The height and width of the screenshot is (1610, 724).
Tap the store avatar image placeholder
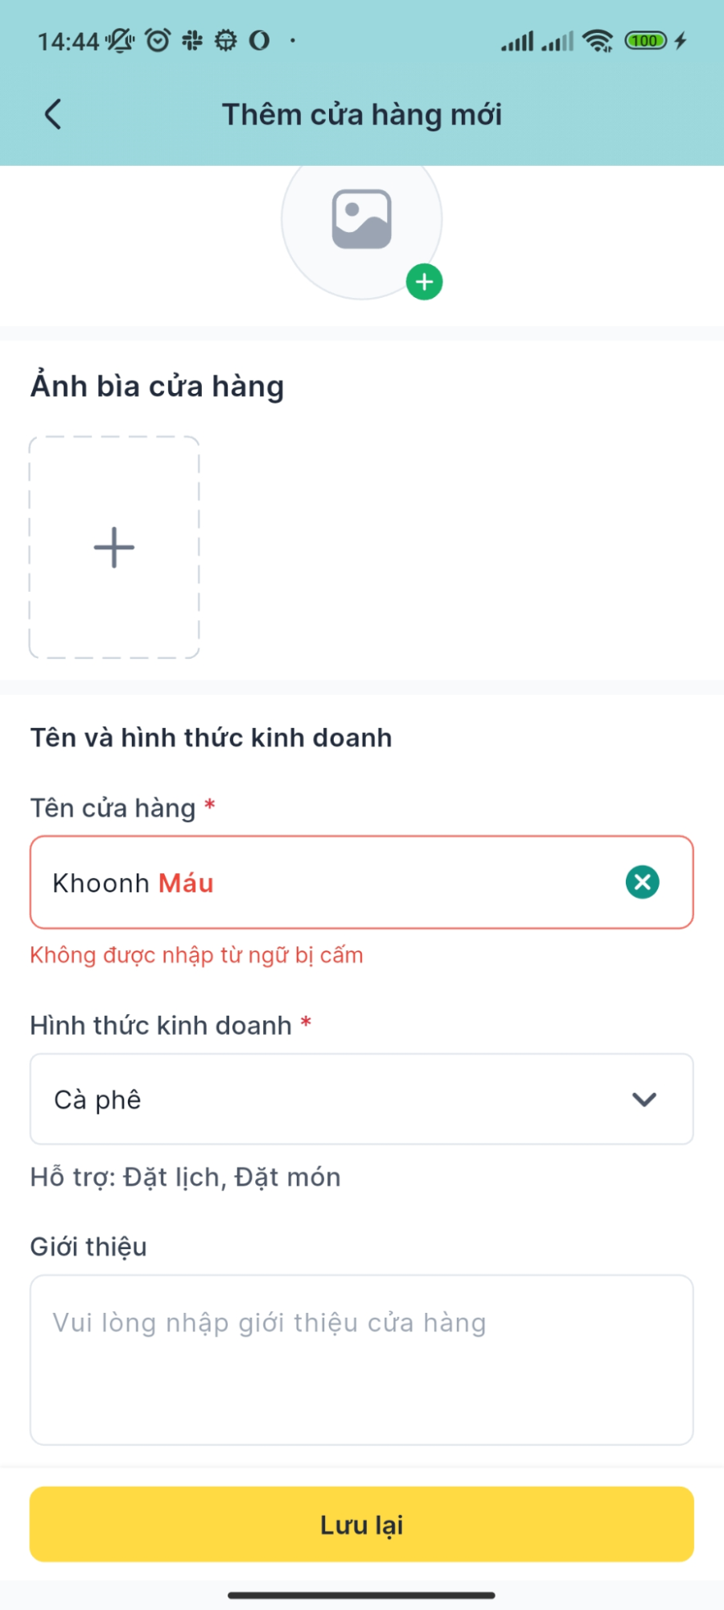(x=361, y=219)
